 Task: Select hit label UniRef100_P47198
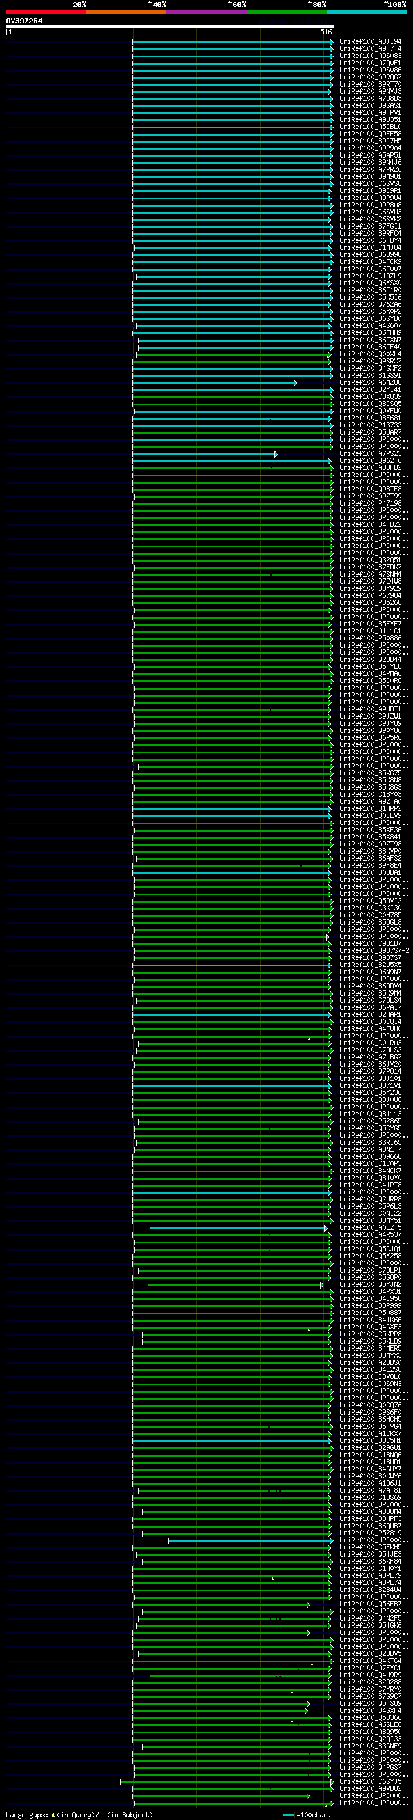tap(370, 503)
